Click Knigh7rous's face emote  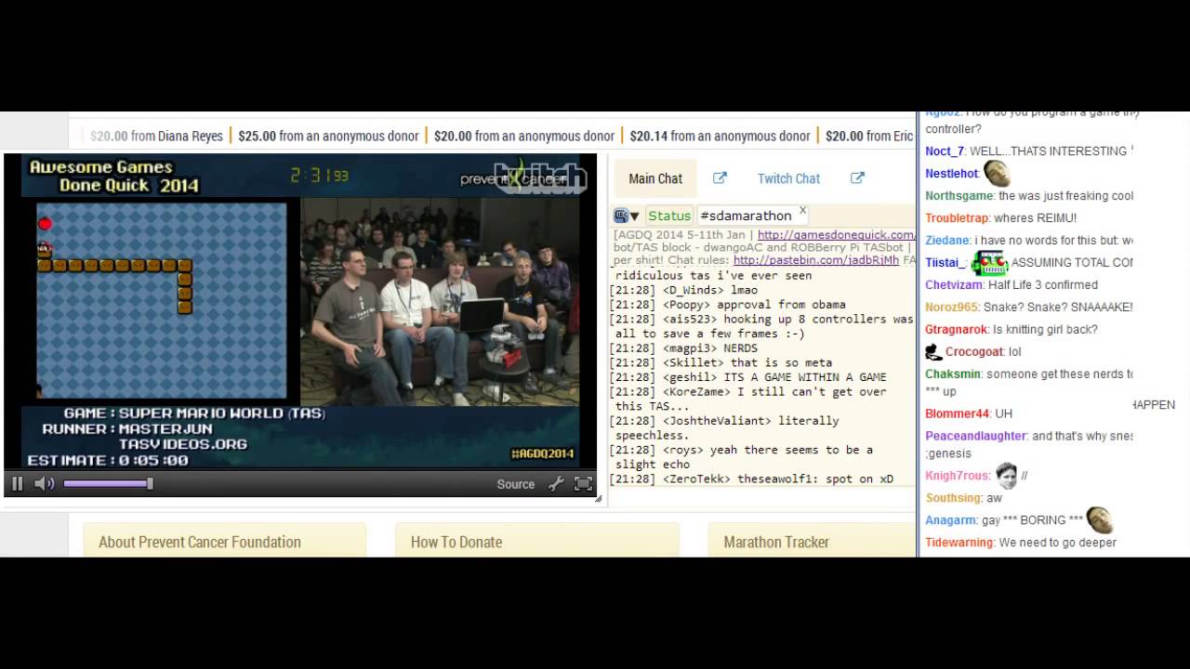point(1006,476)
